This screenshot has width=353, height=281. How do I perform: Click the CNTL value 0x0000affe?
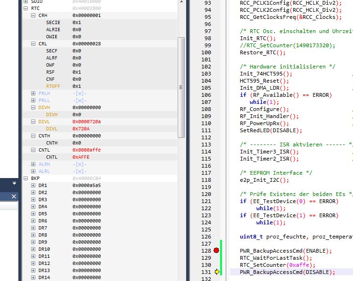click(x=87, y=150)
